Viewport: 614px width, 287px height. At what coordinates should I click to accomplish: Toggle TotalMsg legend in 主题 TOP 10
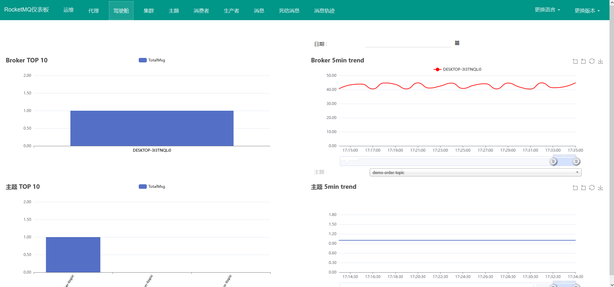[x=152, y=187]
